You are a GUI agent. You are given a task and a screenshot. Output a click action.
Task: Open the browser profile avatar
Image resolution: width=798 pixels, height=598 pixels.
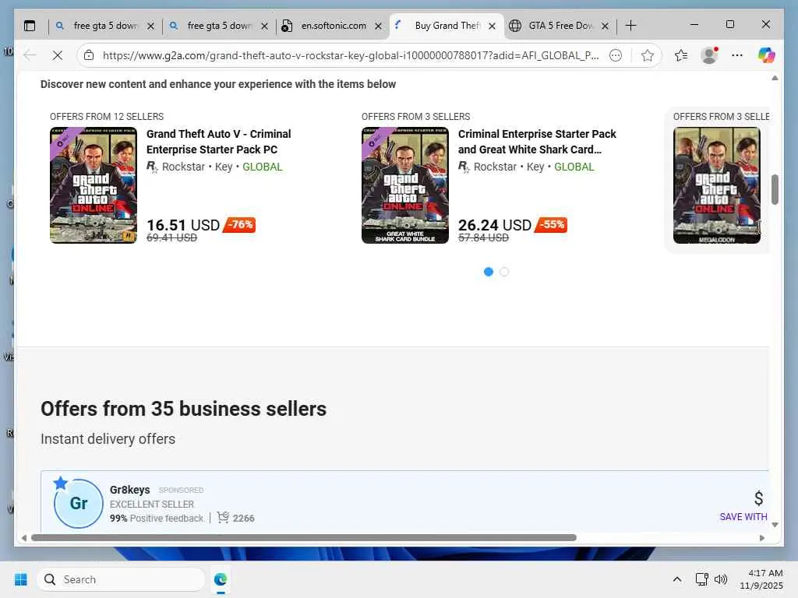709,55
